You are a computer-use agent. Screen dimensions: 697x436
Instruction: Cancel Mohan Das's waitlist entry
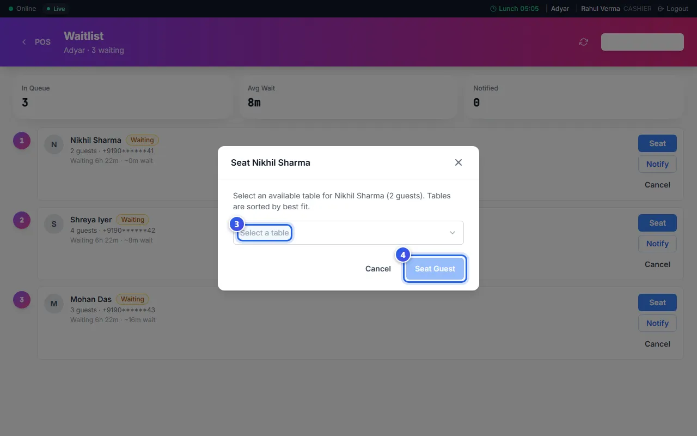[x=657, y=344]
